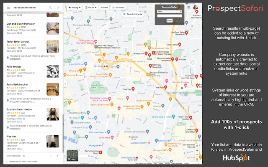Click the Butchers Salon Shoreditch map pin

[x=186, y=33]
